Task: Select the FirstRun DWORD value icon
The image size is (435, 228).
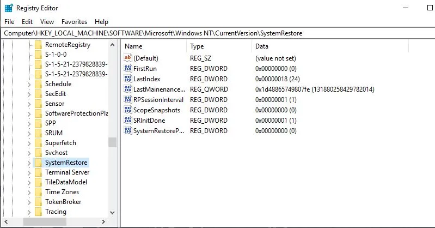Action: [x=128, y=68]
